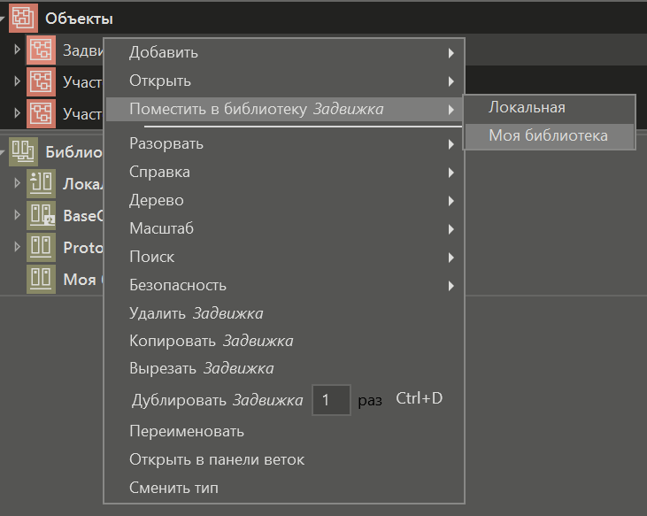Screen dimensions: 647x516
Task: Click the BaseObjects library icon
Action: pyautogui.click(x=41, y=215)
